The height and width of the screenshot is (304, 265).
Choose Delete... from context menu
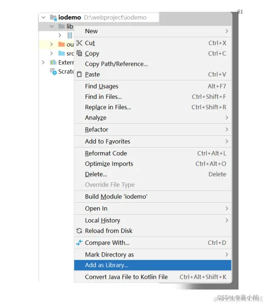point(153,174)
